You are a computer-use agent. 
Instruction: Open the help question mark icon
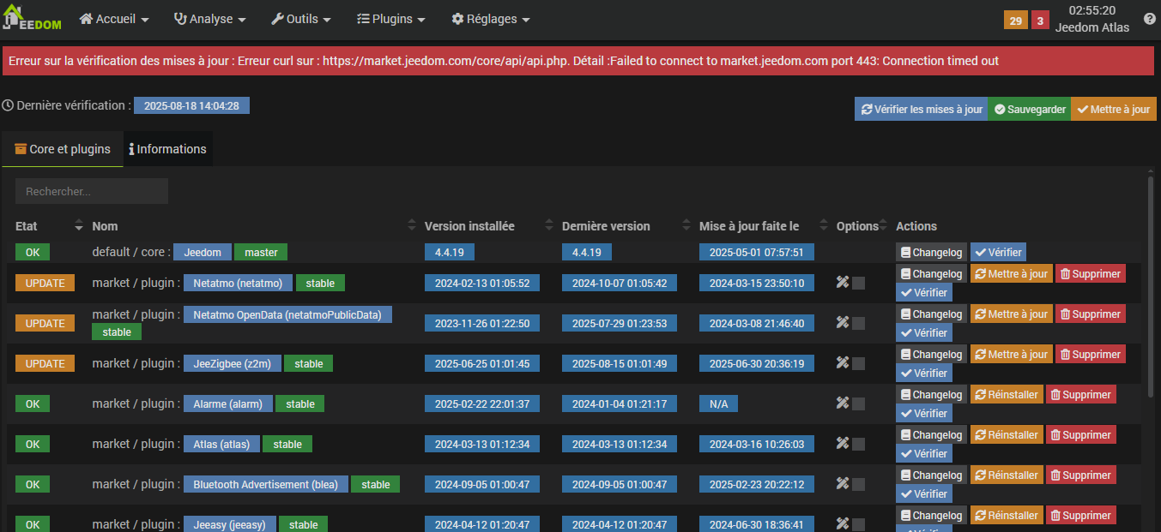[x=1149, y=19]
